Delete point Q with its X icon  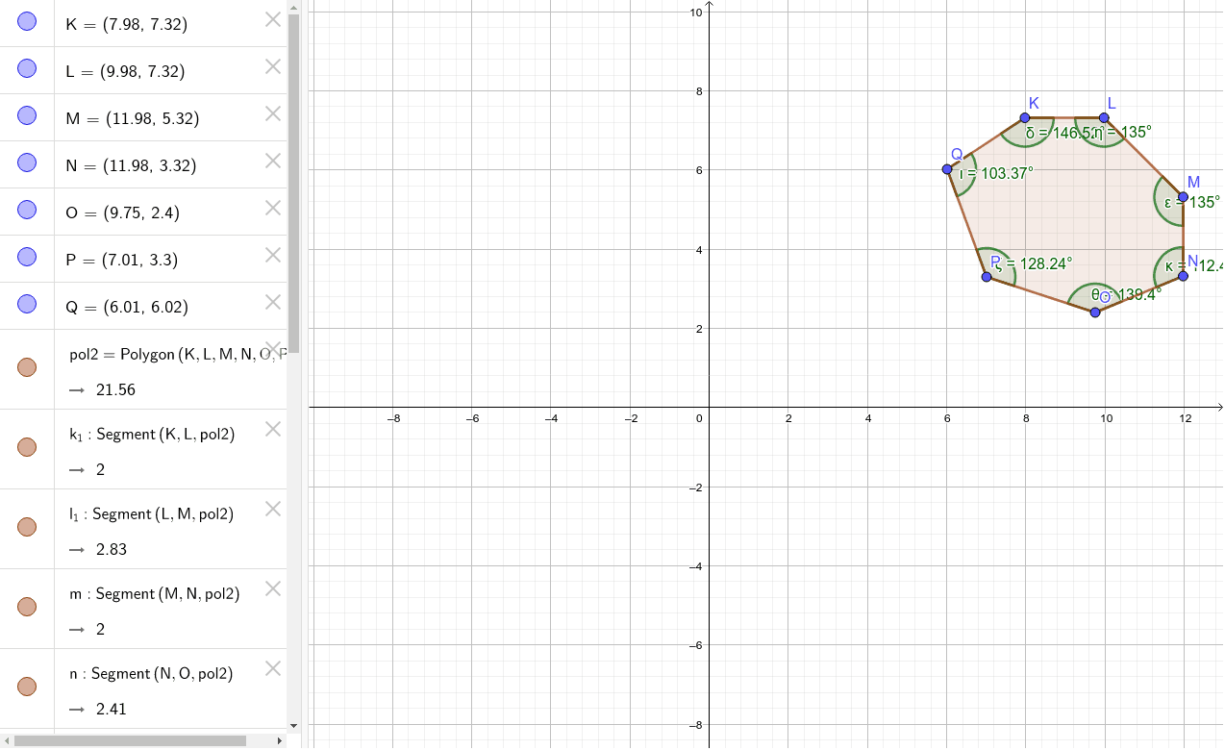tap(273, 302)
